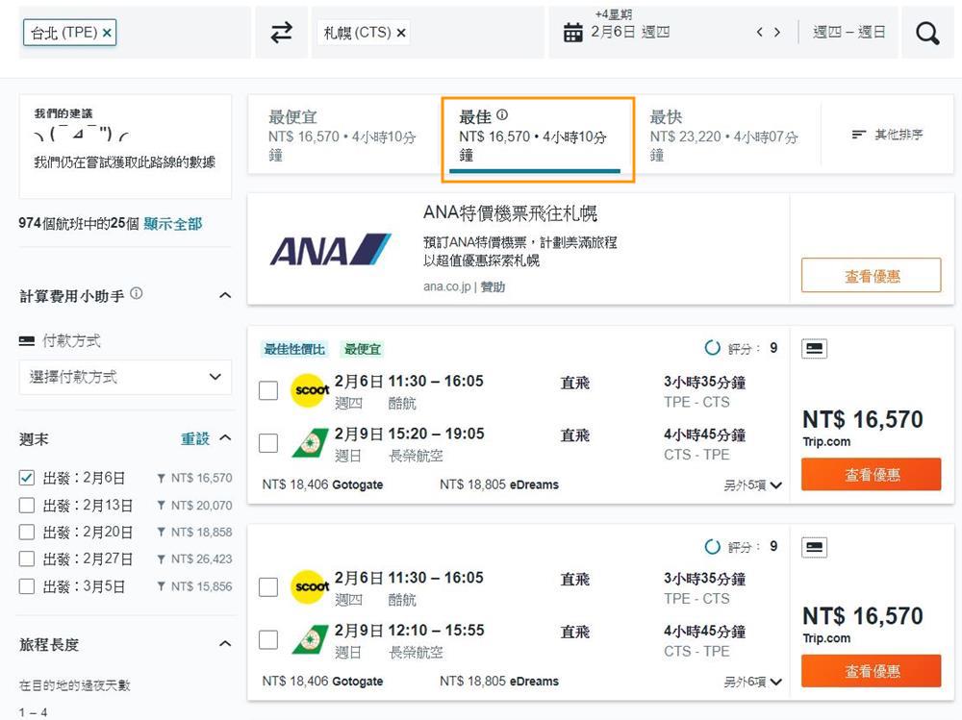The height and width of the screenshot is (720, 962).
Task: Click 查看優惠 for first Trip.com result
Action: [x=872, y=475]
